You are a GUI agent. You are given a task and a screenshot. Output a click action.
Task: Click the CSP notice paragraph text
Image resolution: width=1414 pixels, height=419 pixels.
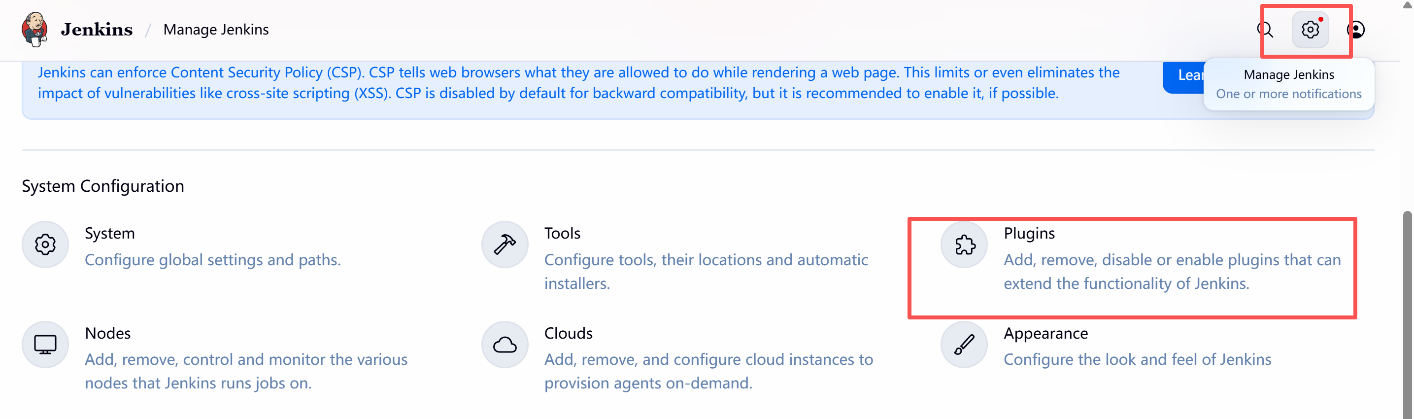click(x=578, y=83)
